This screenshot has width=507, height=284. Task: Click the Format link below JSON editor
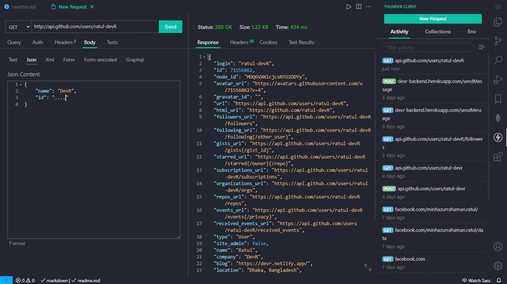[x=17, y=244]
